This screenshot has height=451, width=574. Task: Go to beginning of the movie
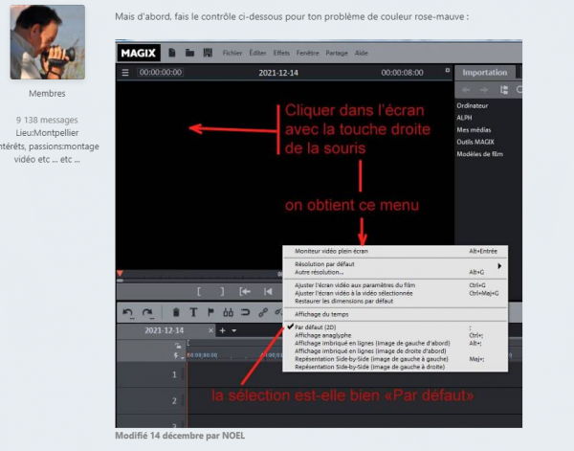(268, 292)
